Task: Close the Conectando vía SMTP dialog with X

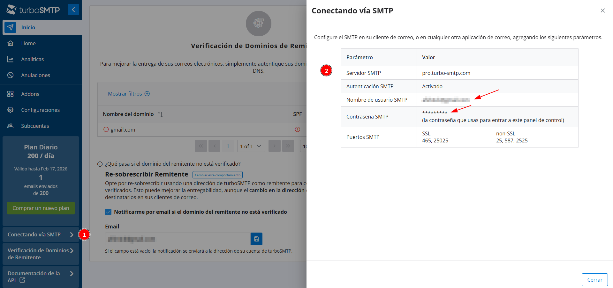Action: 602,11
